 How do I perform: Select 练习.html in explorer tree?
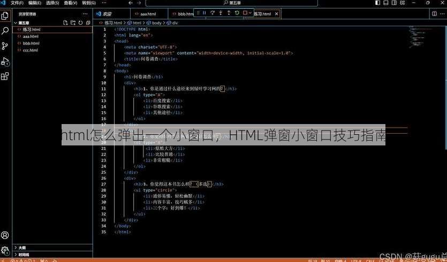[x=52, y=29]
